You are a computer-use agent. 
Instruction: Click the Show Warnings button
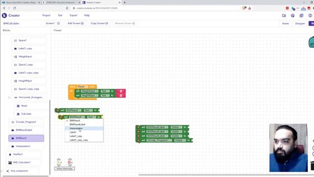[x=64, y=169]
